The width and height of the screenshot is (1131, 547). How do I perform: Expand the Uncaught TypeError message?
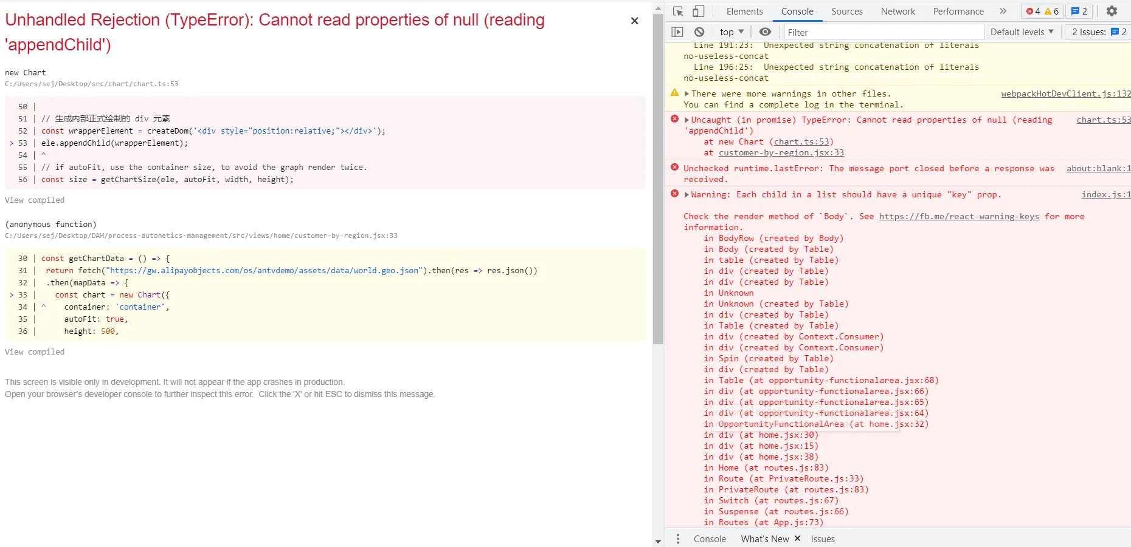tap(687, 120)
